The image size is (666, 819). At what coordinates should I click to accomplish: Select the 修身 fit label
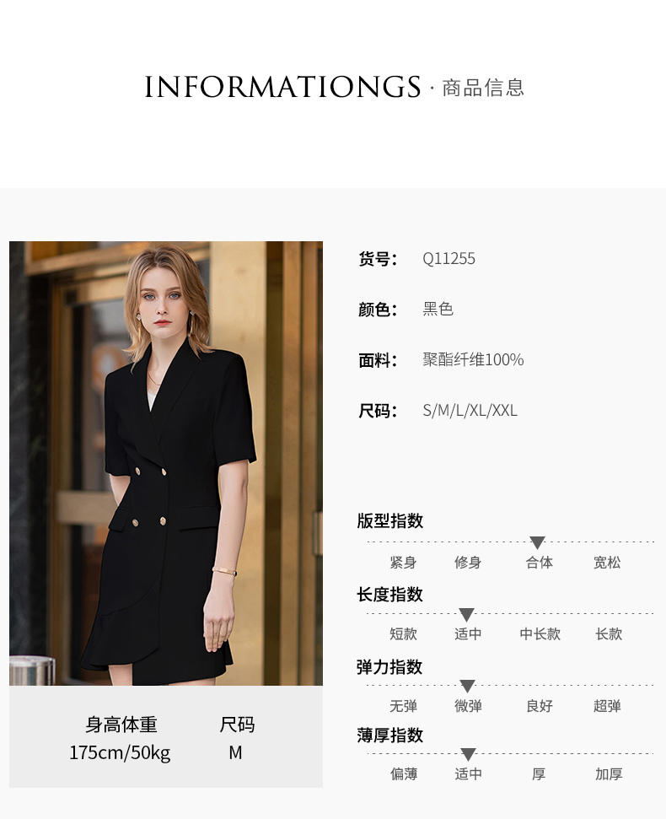468,563
